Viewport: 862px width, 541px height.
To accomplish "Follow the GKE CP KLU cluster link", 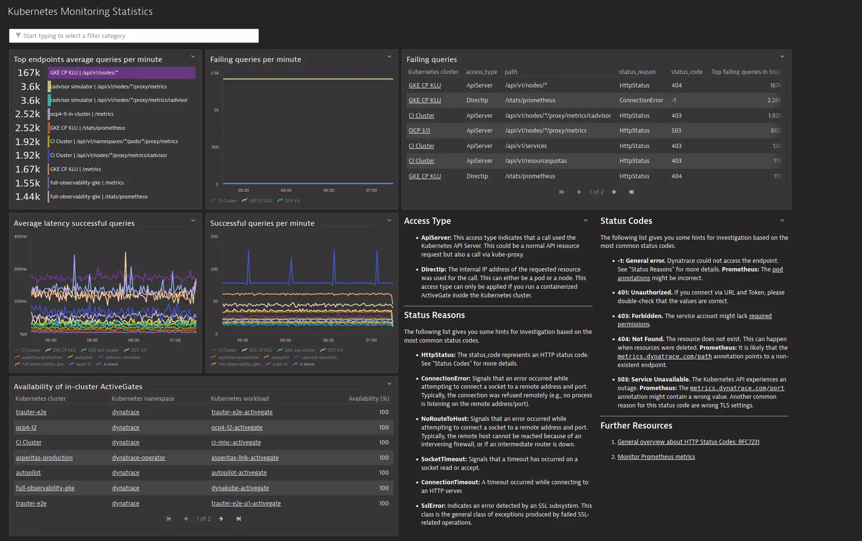I will tap(424, 85).
